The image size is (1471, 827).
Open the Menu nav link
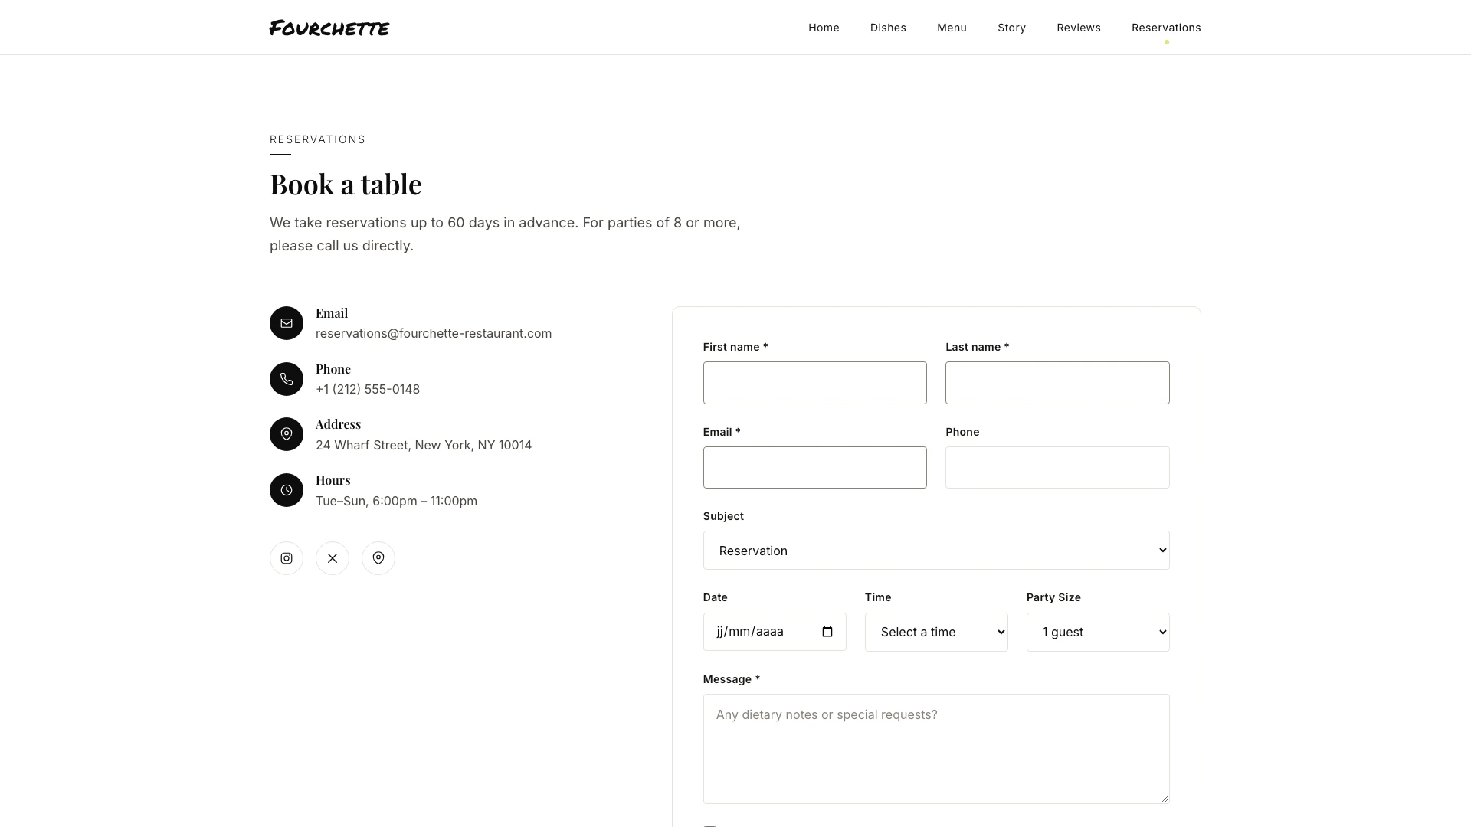(x=952, y=28)
